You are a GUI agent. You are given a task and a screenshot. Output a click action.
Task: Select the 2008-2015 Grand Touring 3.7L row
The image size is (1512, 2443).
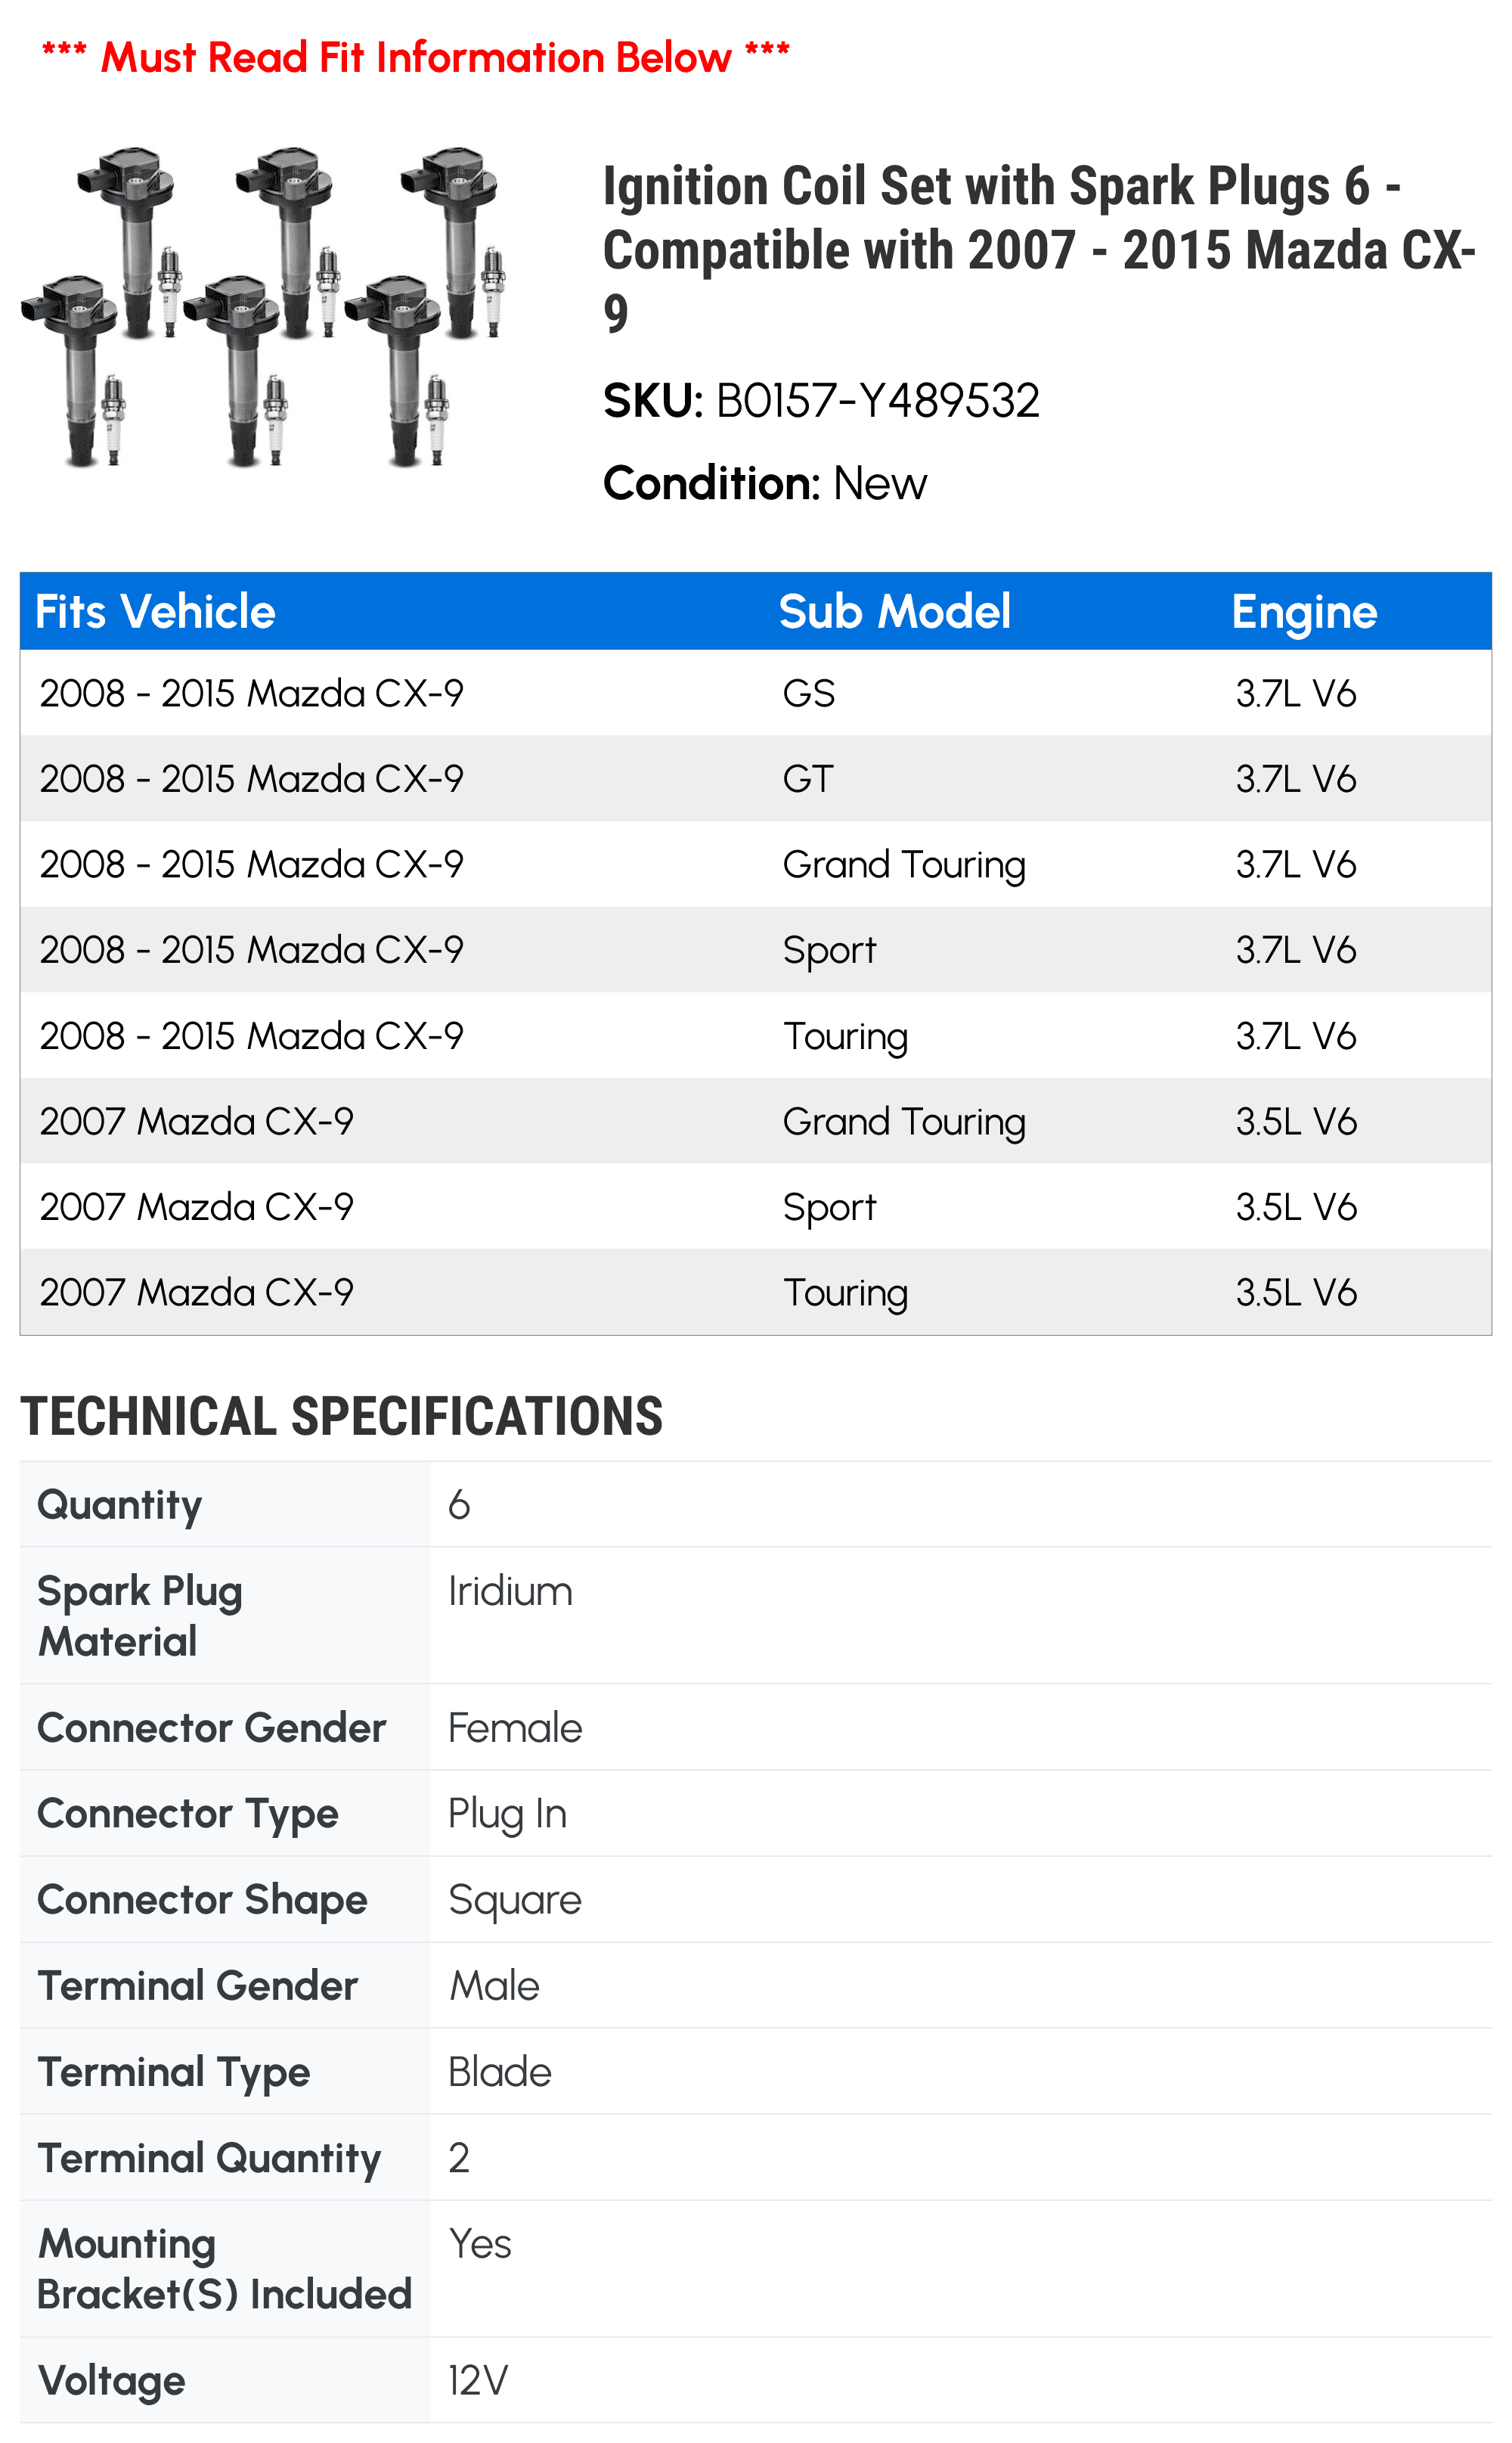point(756,865)
